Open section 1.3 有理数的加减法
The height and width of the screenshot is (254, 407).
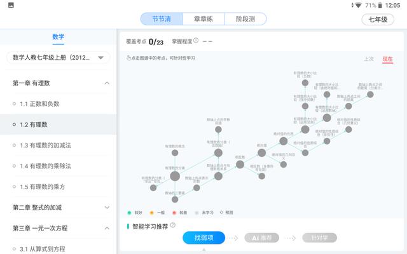(x=58, y=145)
